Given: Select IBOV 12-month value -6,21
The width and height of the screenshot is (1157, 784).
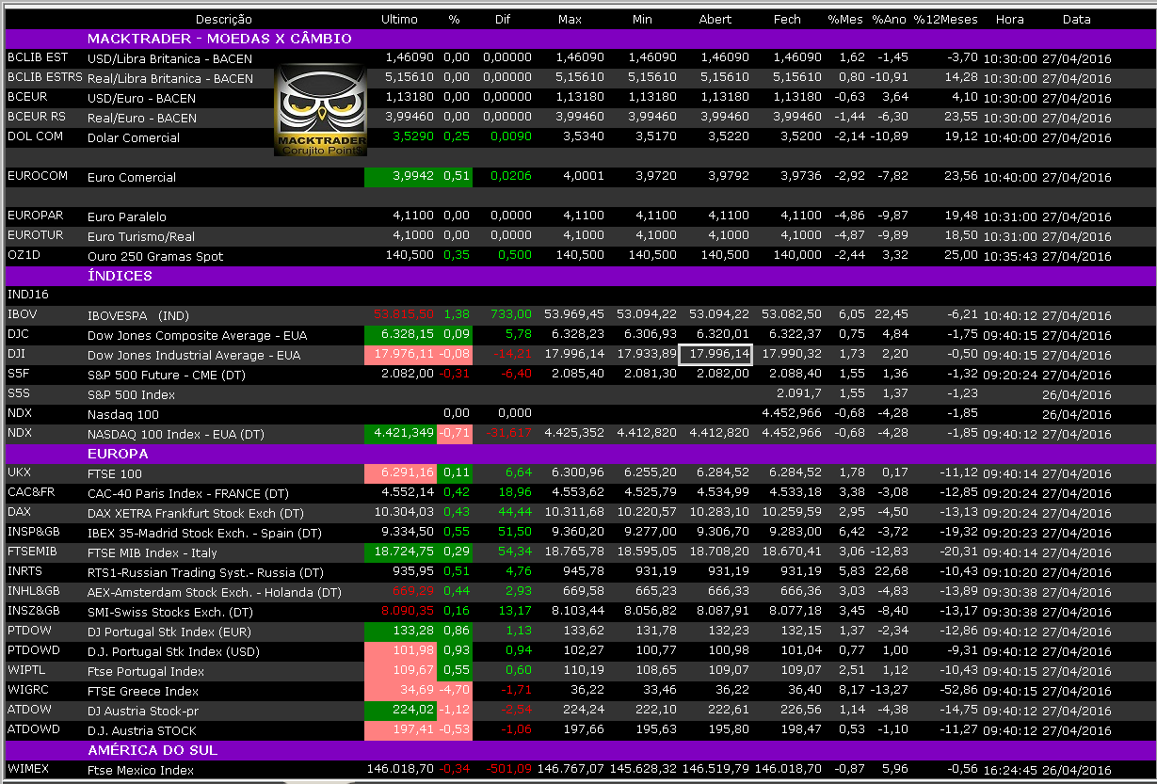Looking at the screenshot, I should (961, 314).
